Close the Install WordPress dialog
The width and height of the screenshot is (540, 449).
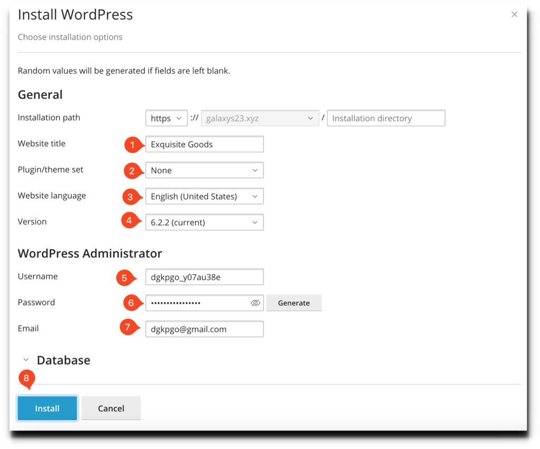coord(514,14)
